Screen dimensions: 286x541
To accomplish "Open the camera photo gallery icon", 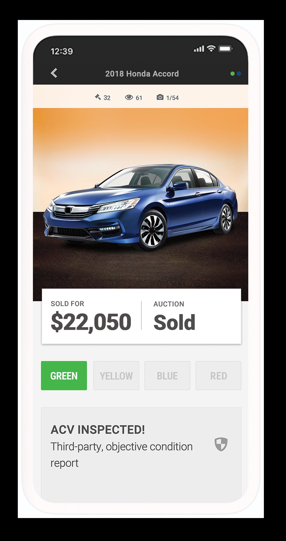I will pyautogui.click(x=160, y=97).
